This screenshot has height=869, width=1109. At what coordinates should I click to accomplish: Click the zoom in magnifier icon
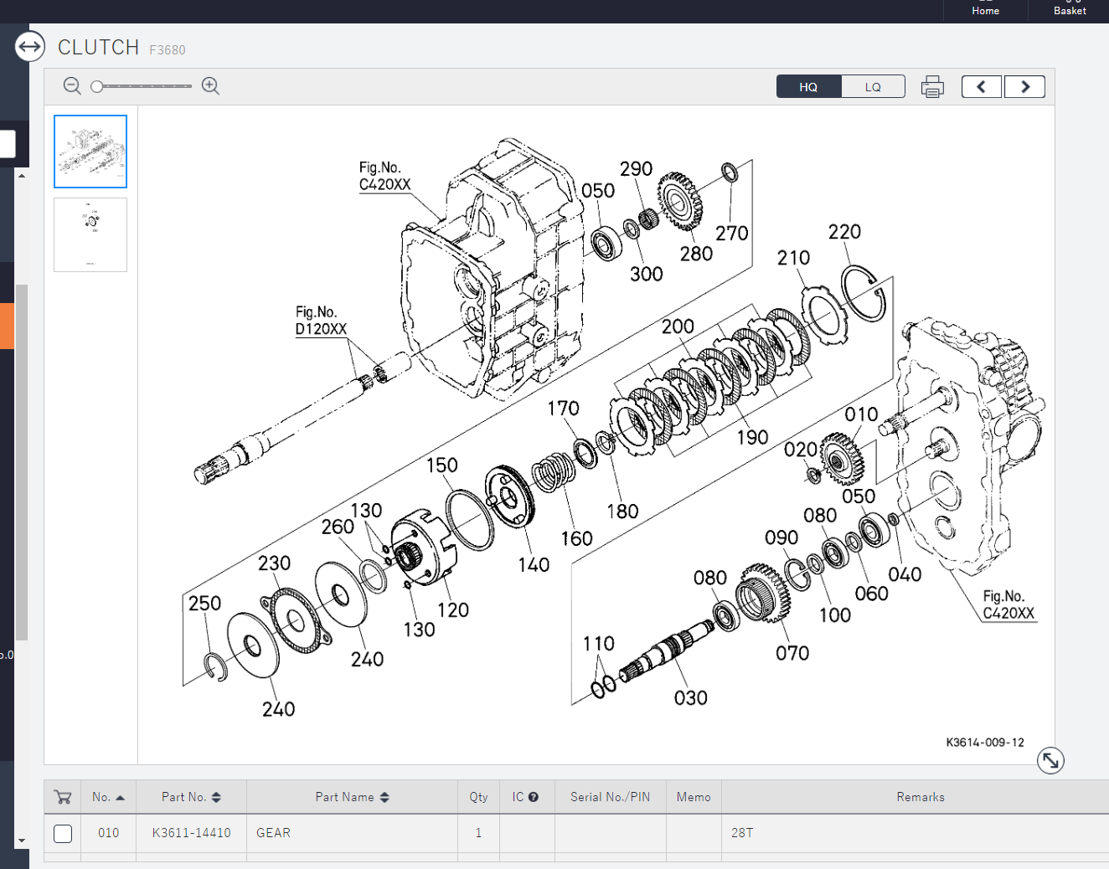[210, 86]
